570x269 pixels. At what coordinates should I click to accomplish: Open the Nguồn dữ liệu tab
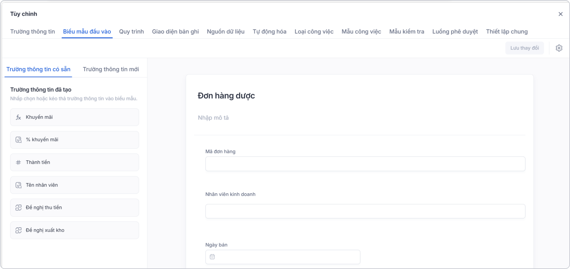coord(226,31)
